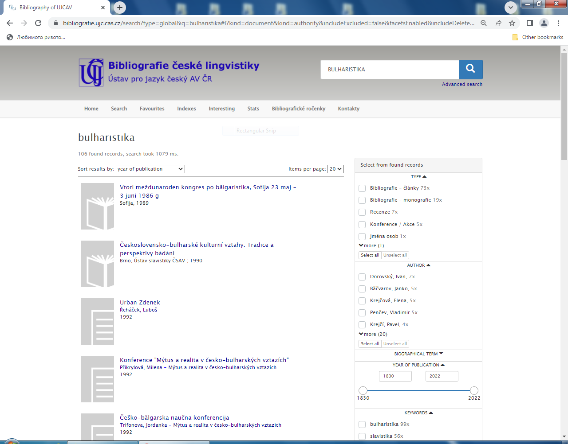Screen dimensions: 568x444
Task: Open a new browser tab
Action: click(x=120, y=8)
